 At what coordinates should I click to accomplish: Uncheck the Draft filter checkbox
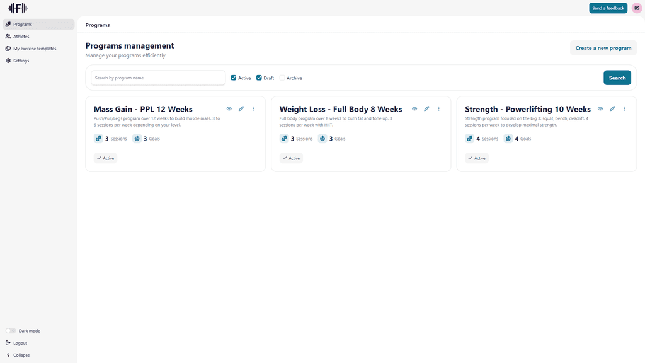[x=259, y=78]
